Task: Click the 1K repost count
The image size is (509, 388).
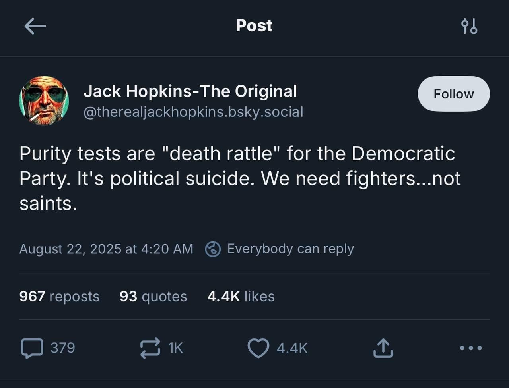Action: point(175,348)
